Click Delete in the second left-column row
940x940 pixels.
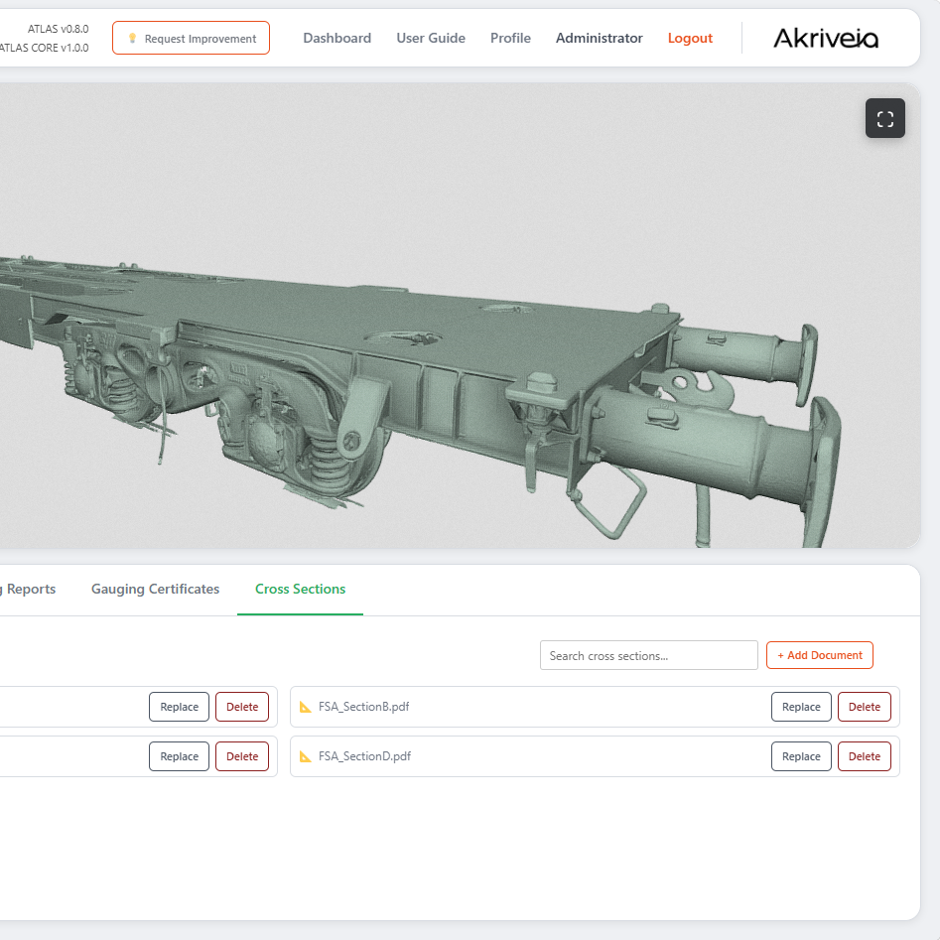[241, 756]
